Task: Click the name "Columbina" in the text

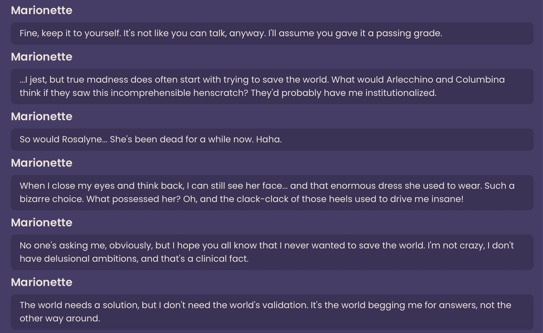Action: (x=480, y=80)
